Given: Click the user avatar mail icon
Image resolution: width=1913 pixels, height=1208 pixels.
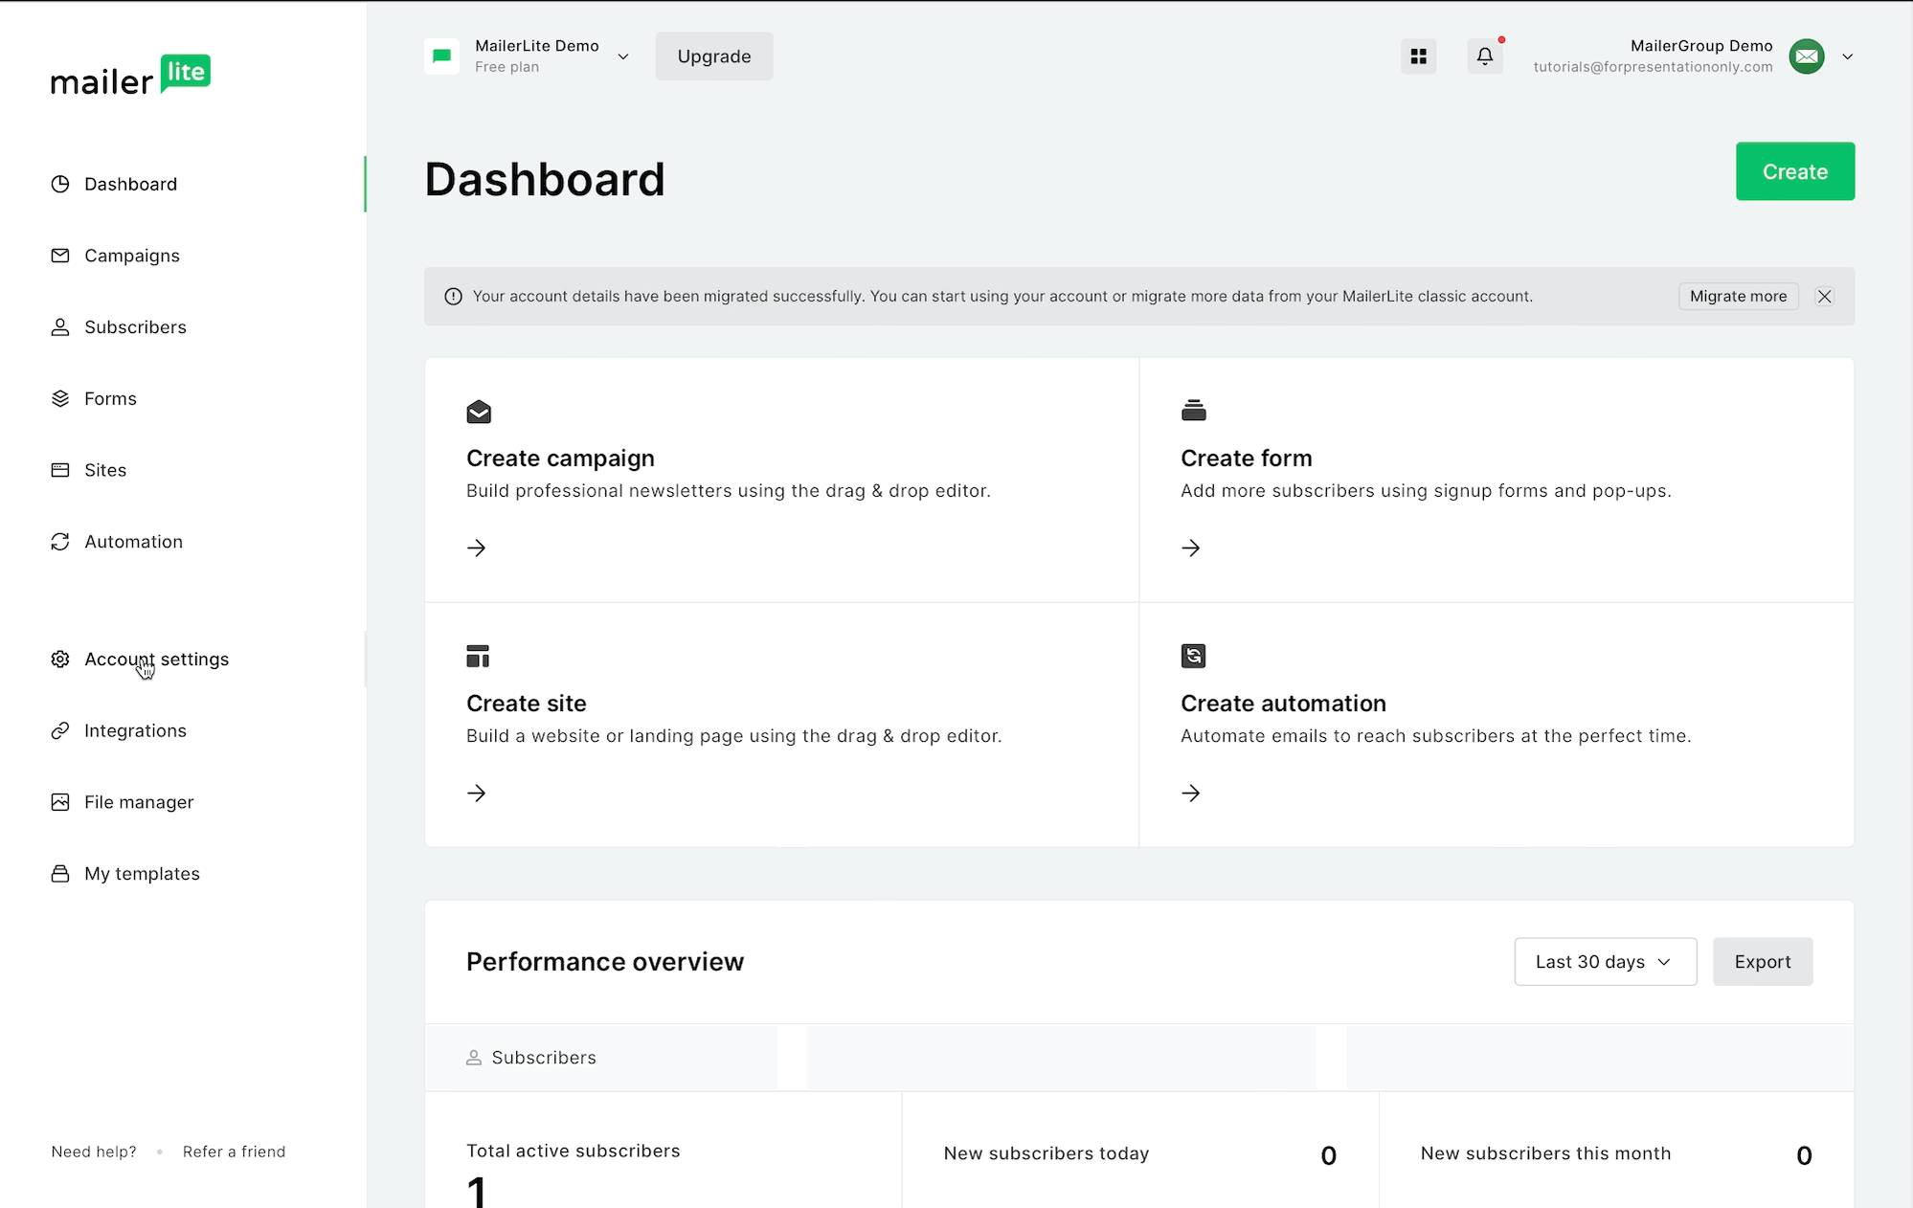Looking at the screenshot, I should click(1806, 56).
